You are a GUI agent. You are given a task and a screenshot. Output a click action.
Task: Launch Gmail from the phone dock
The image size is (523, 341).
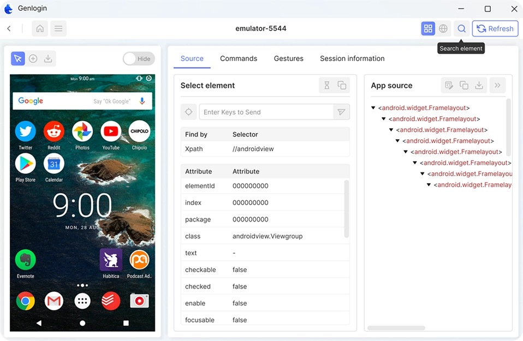(54, 301)
